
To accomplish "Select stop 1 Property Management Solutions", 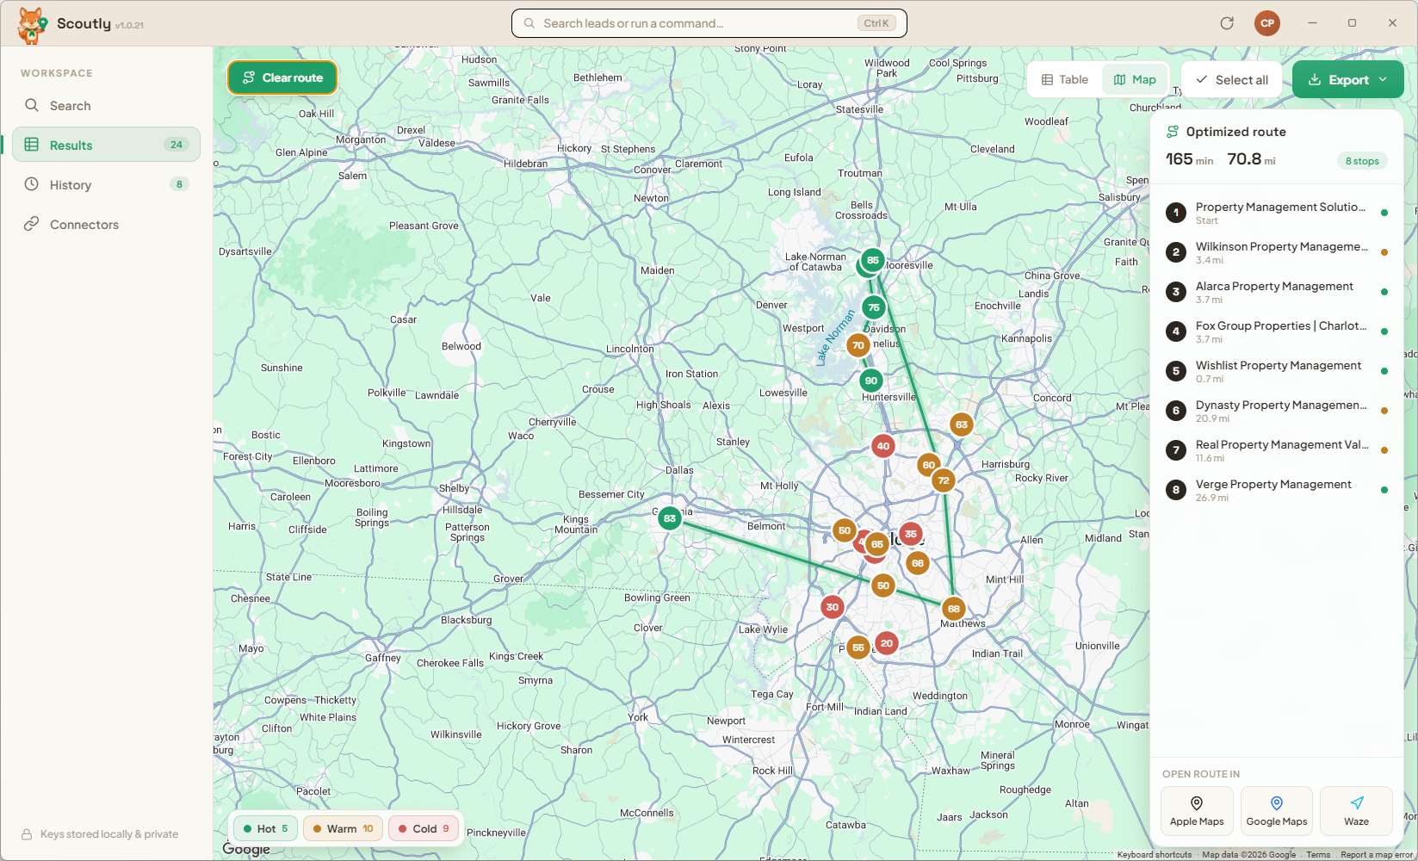I will (x=1277, y=213).
